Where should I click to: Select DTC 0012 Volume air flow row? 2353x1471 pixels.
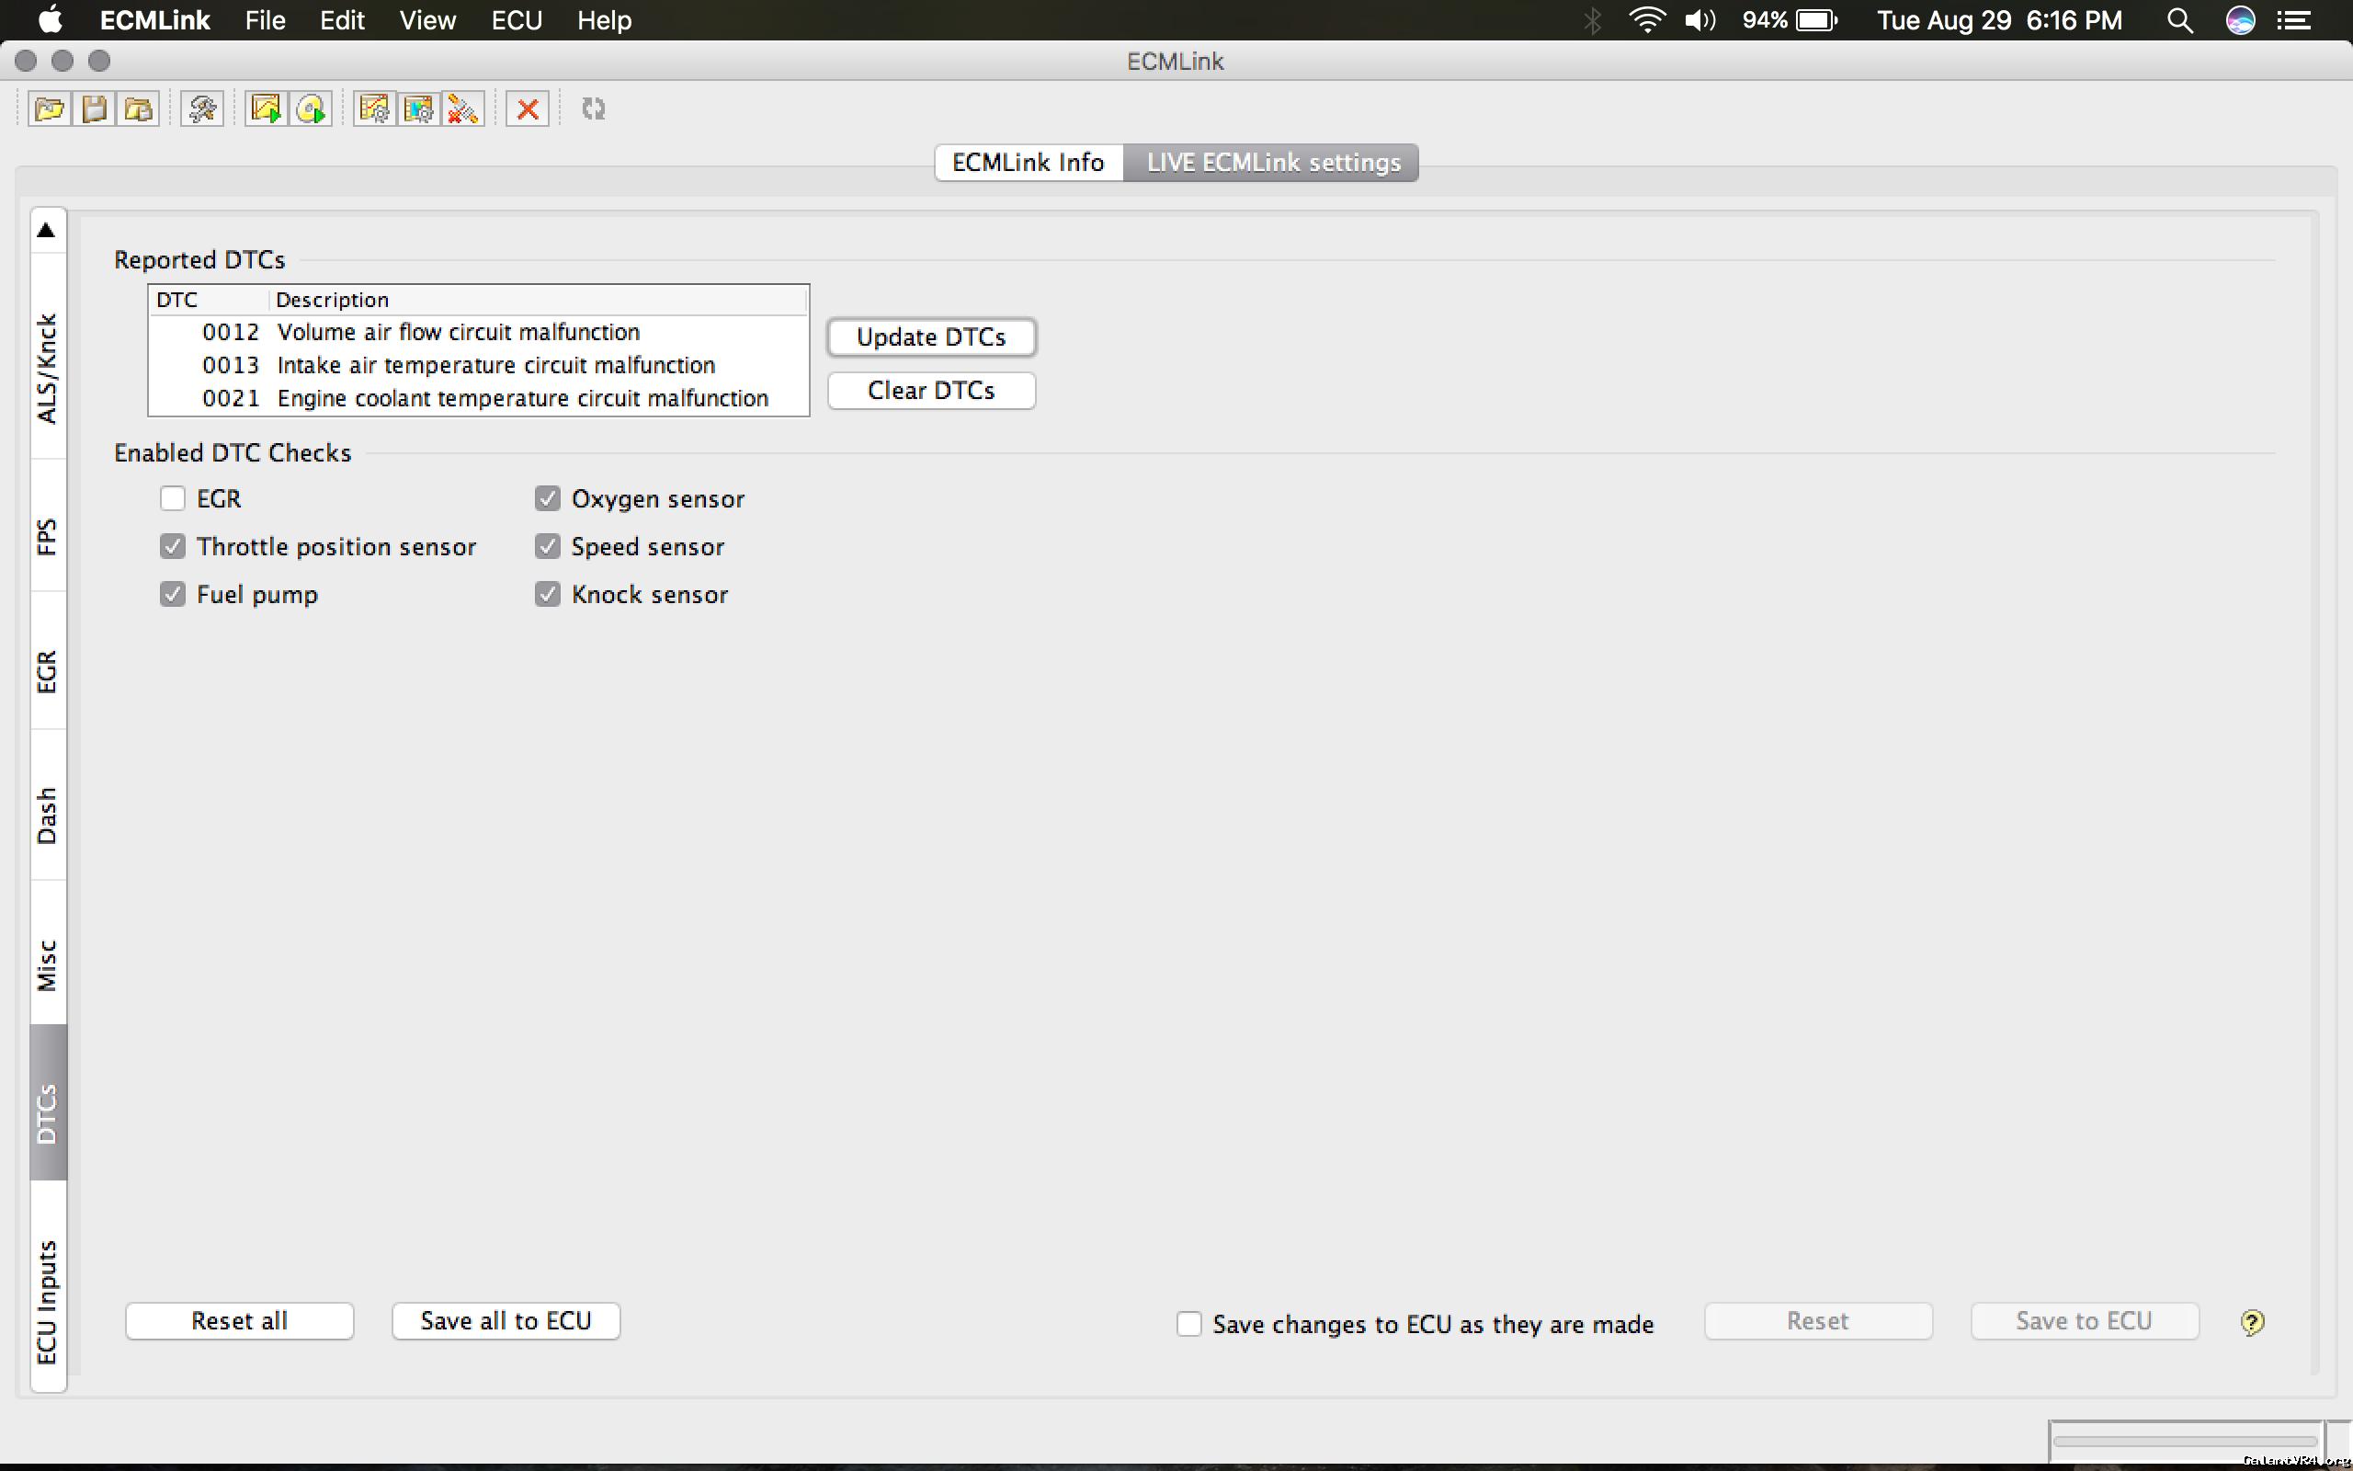click(478, 333)
